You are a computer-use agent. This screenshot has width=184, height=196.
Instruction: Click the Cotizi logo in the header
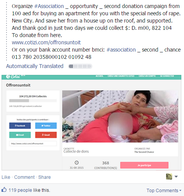[13, 76]
